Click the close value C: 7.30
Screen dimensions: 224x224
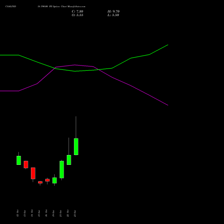pos(78,12)
